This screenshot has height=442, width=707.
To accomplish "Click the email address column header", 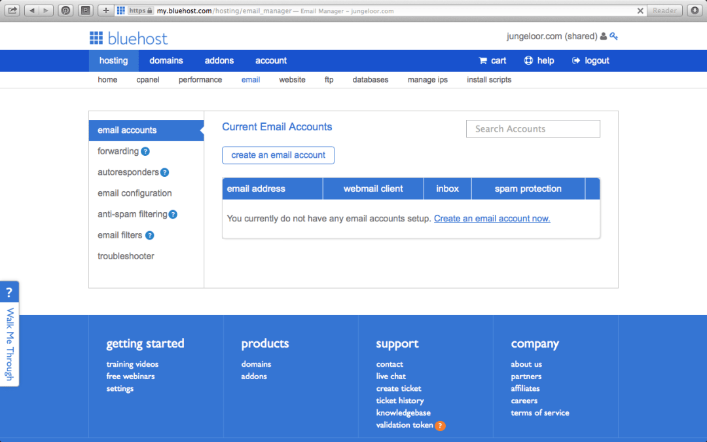I will (273, 189).
